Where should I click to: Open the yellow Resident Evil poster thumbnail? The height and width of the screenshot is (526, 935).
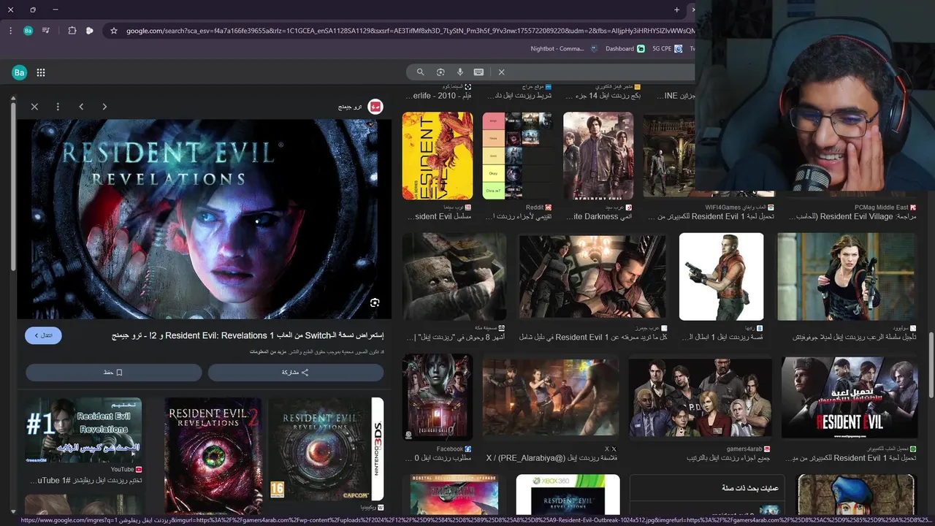pyautogui.click(x=438, y=156)
